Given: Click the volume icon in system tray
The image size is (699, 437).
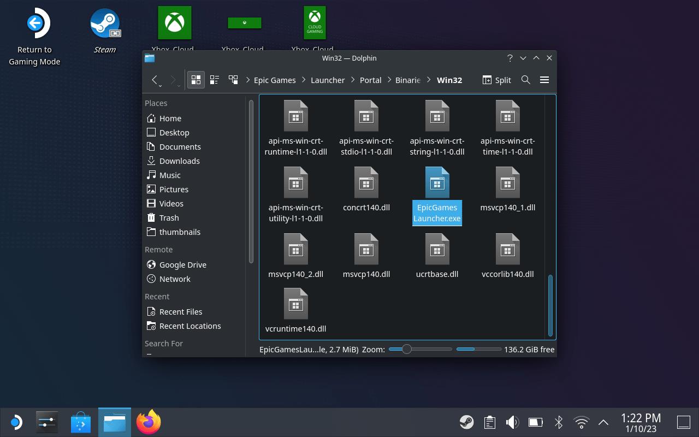Looking at the screenshot, I should tap(512, 422).
